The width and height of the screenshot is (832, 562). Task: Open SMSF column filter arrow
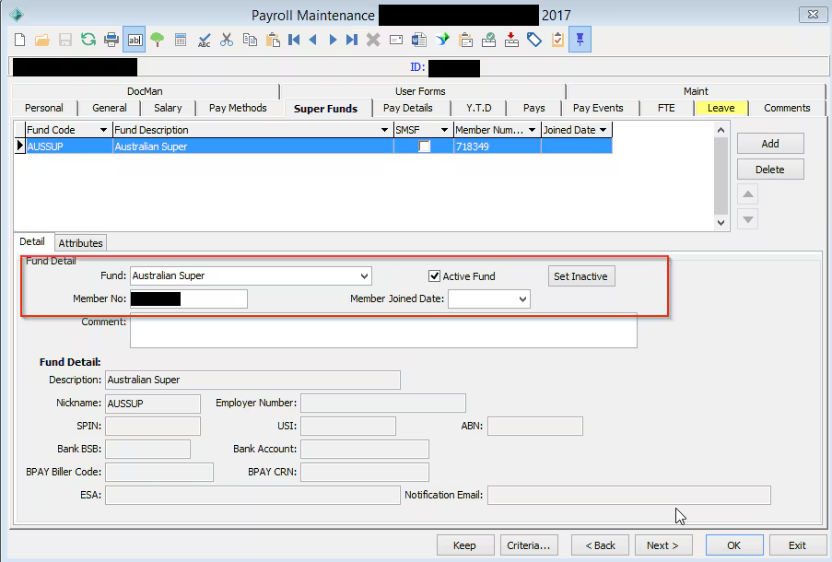[444, 130]
